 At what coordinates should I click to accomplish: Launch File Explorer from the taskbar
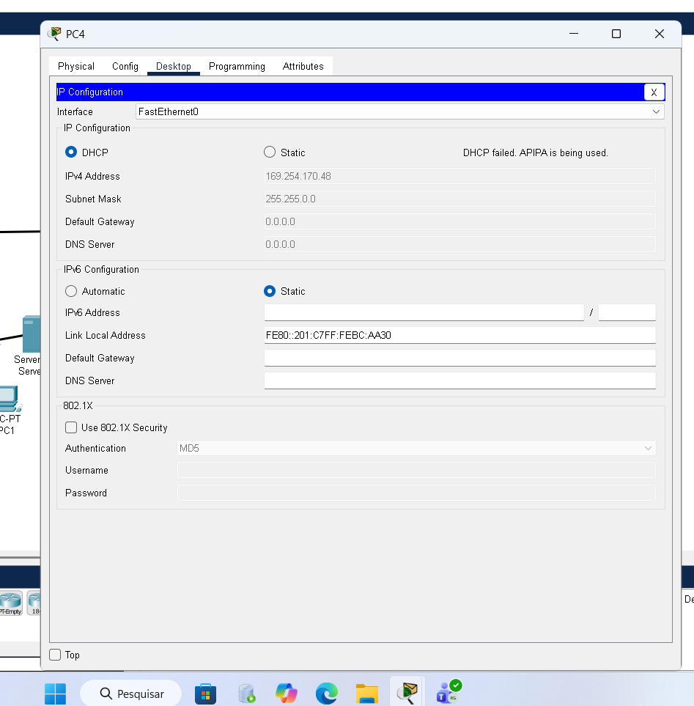click(366, 693)
